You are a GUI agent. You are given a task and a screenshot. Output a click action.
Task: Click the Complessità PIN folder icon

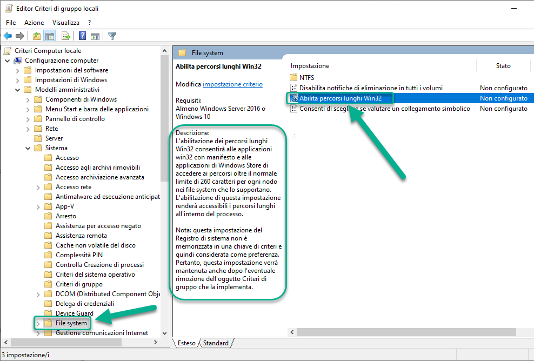(48, 255)
